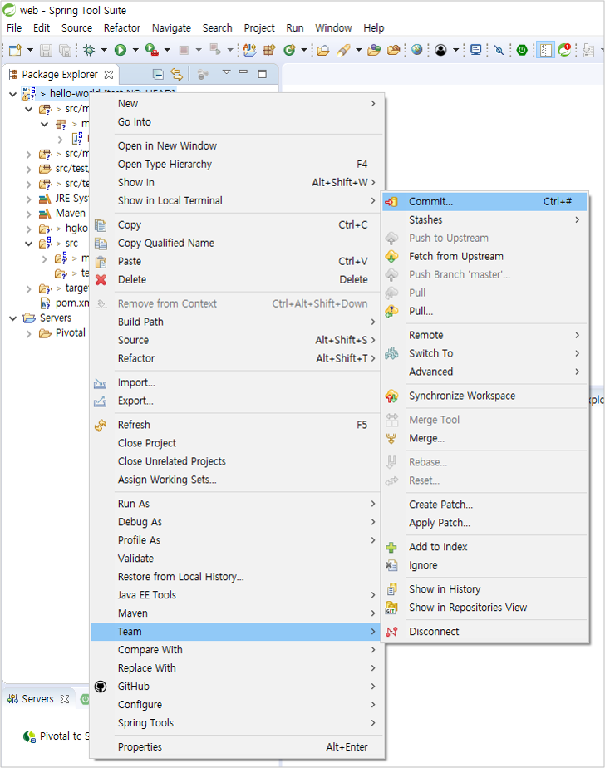Click the globe web browser toolbar icon

[x=417, y=50]
